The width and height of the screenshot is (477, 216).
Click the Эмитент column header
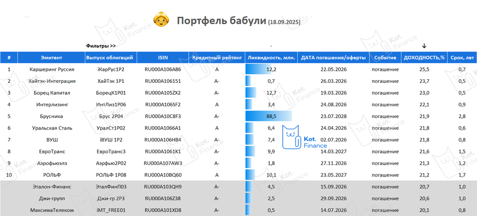[x=52, y=57]
